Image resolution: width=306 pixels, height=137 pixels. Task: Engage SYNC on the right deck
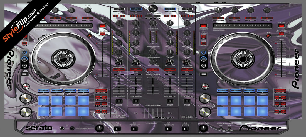pos(204,86)
